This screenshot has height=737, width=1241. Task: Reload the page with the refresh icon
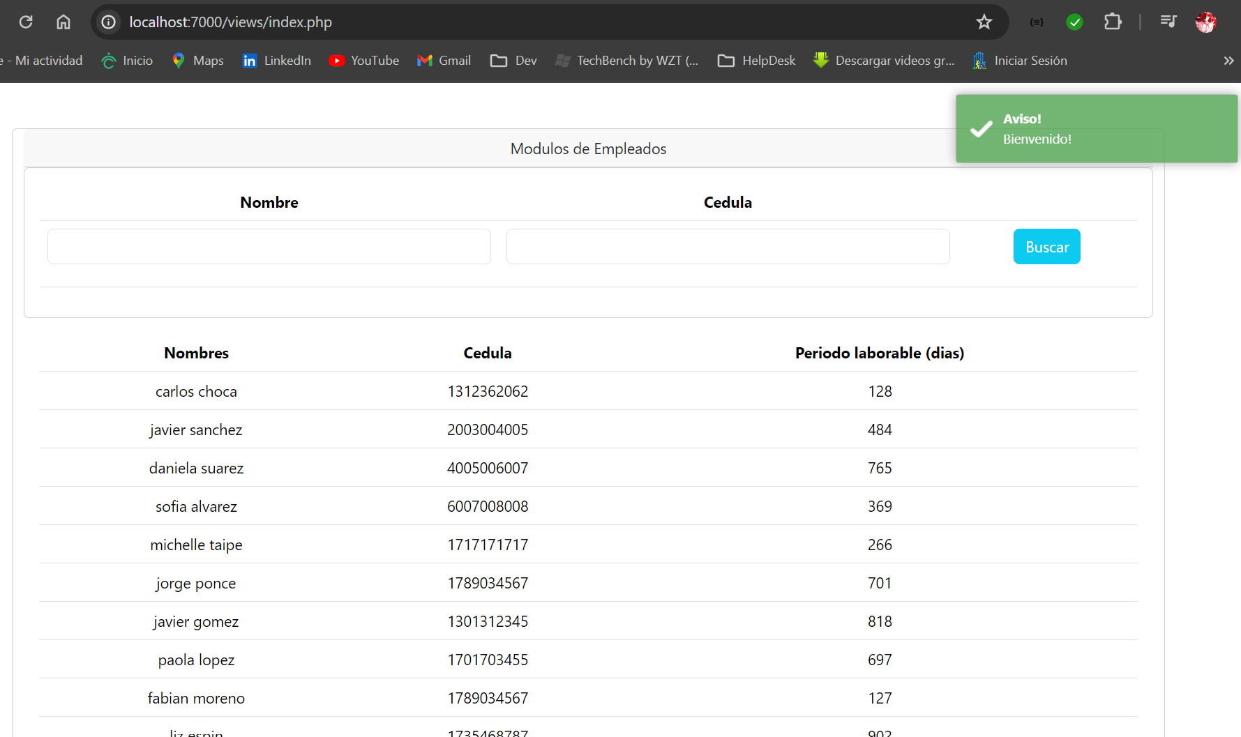coord(26,22)
